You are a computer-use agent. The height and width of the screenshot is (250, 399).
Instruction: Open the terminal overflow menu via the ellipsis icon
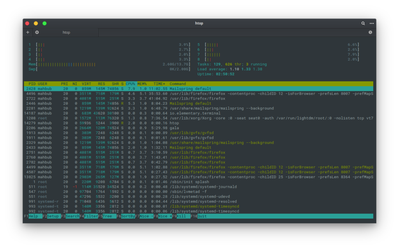(x=371, y=23)
